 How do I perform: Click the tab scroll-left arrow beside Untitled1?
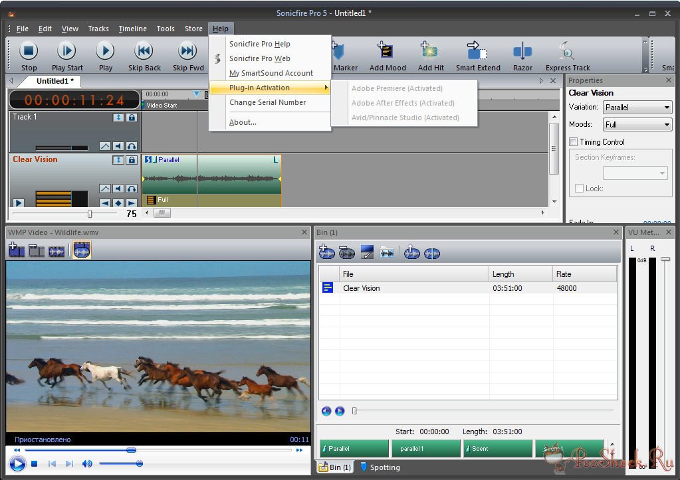click(x=11, y=80)
